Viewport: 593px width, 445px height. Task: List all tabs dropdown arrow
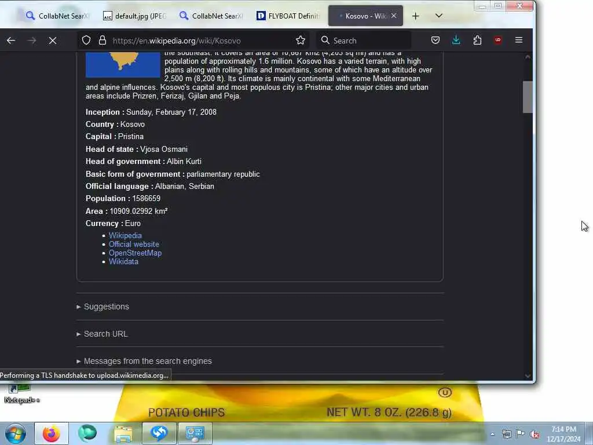[x=439, y=16]
